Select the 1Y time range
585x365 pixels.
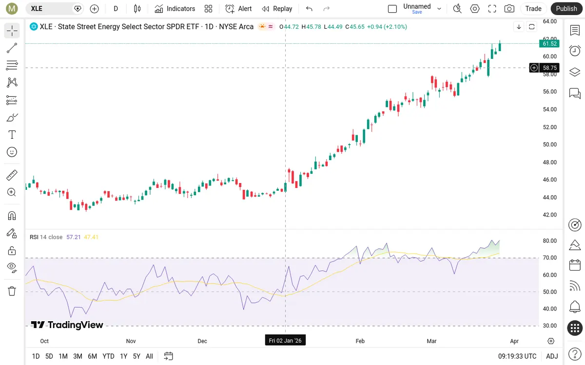[x=124, y=356]
